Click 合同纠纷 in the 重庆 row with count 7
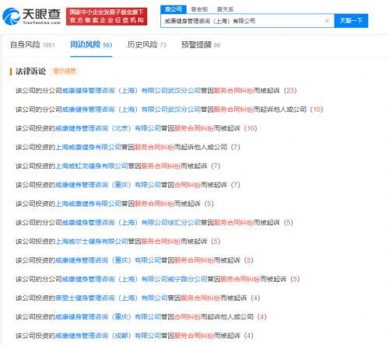This screenshot has height=345, width=389. click(187, 185)
